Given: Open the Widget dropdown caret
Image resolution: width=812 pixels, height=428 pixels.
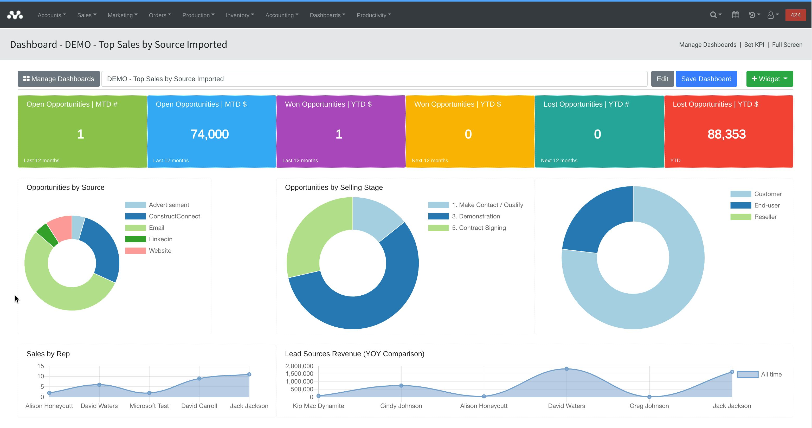Looking at the screenshot, I should pos(785,79).
